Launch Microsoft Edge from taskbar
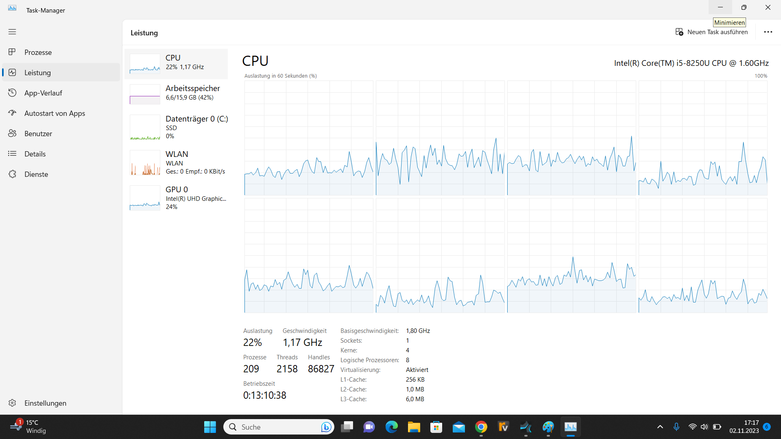Viewport: 781px width, 439px height. pos(392,427)
